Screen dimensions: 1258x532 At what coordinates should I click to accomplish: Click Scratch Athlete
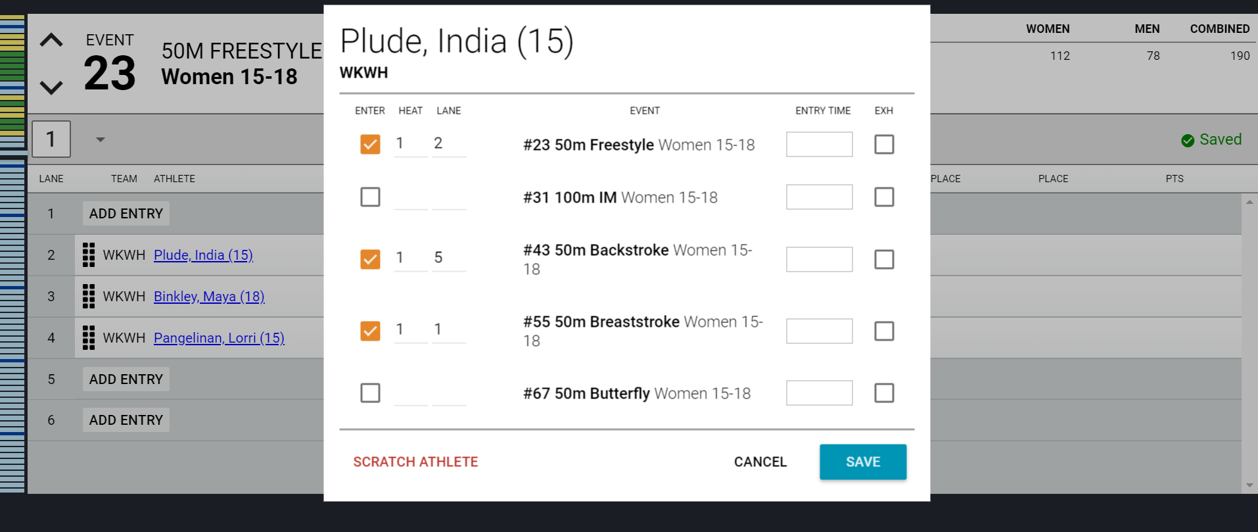pos(415,462)
